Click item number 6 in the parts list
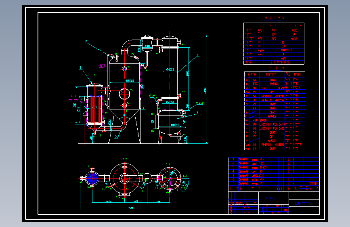Image resolution: width=350 pixels, height=227 pixels. click(x=233, y=163)
